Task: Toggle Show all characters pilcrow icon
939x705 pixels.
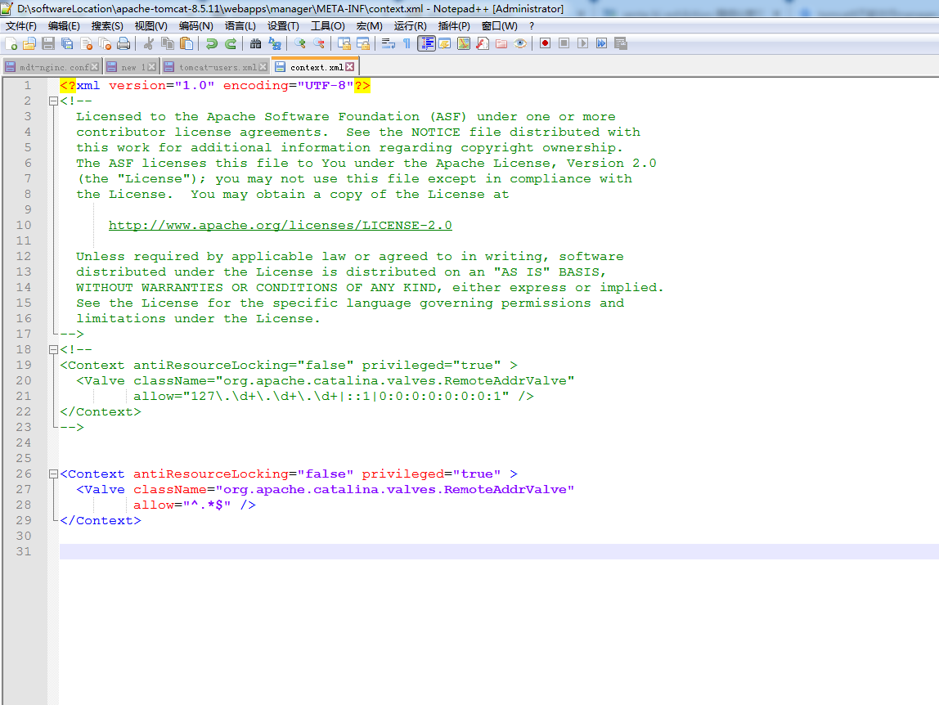Action: pyautogui.click(x=407, y=43)
